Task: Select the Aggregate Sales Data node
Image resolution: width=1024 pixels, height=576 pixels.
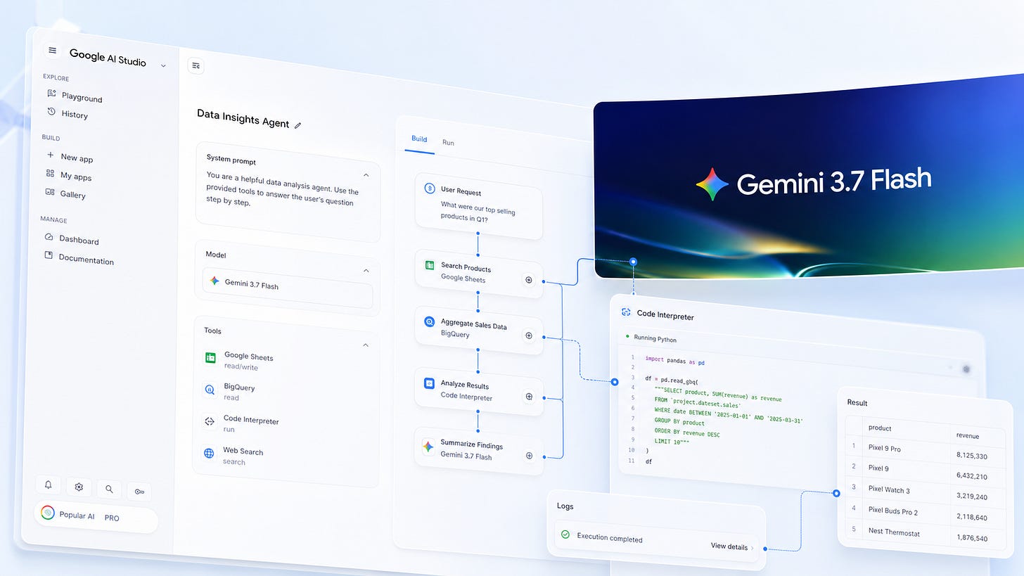Action: tap(478, 328)
